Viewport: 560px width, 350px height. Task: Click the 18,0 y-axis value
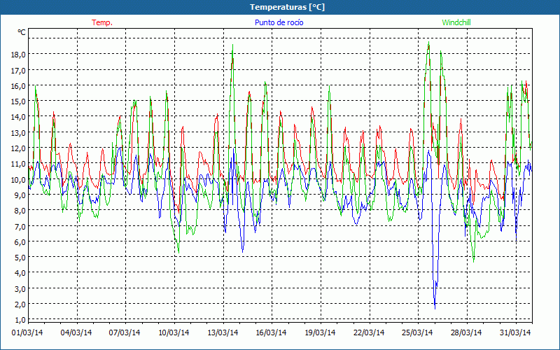pos(19,55)
